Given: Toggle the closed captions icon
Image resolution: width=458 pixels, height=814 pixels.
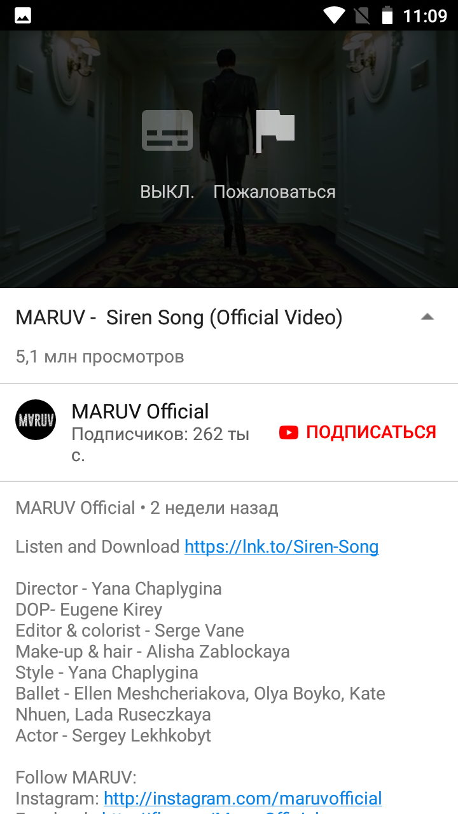Looking at the screenshot, I should tap(167, 130).
